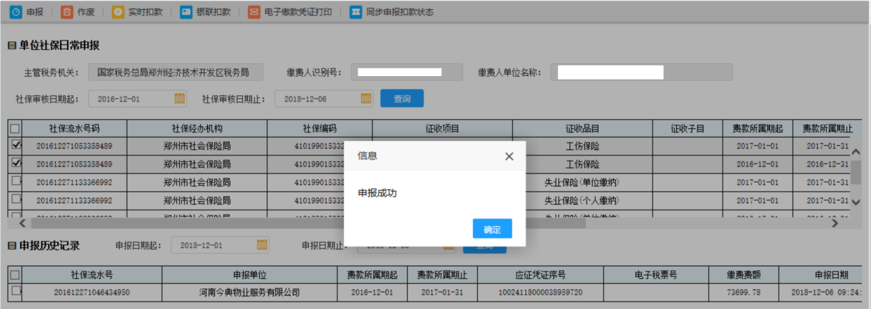The height and width of the screenshot is (309, 871).
Task: Confirm the dialog with 确定
Action: coord(492,229)
